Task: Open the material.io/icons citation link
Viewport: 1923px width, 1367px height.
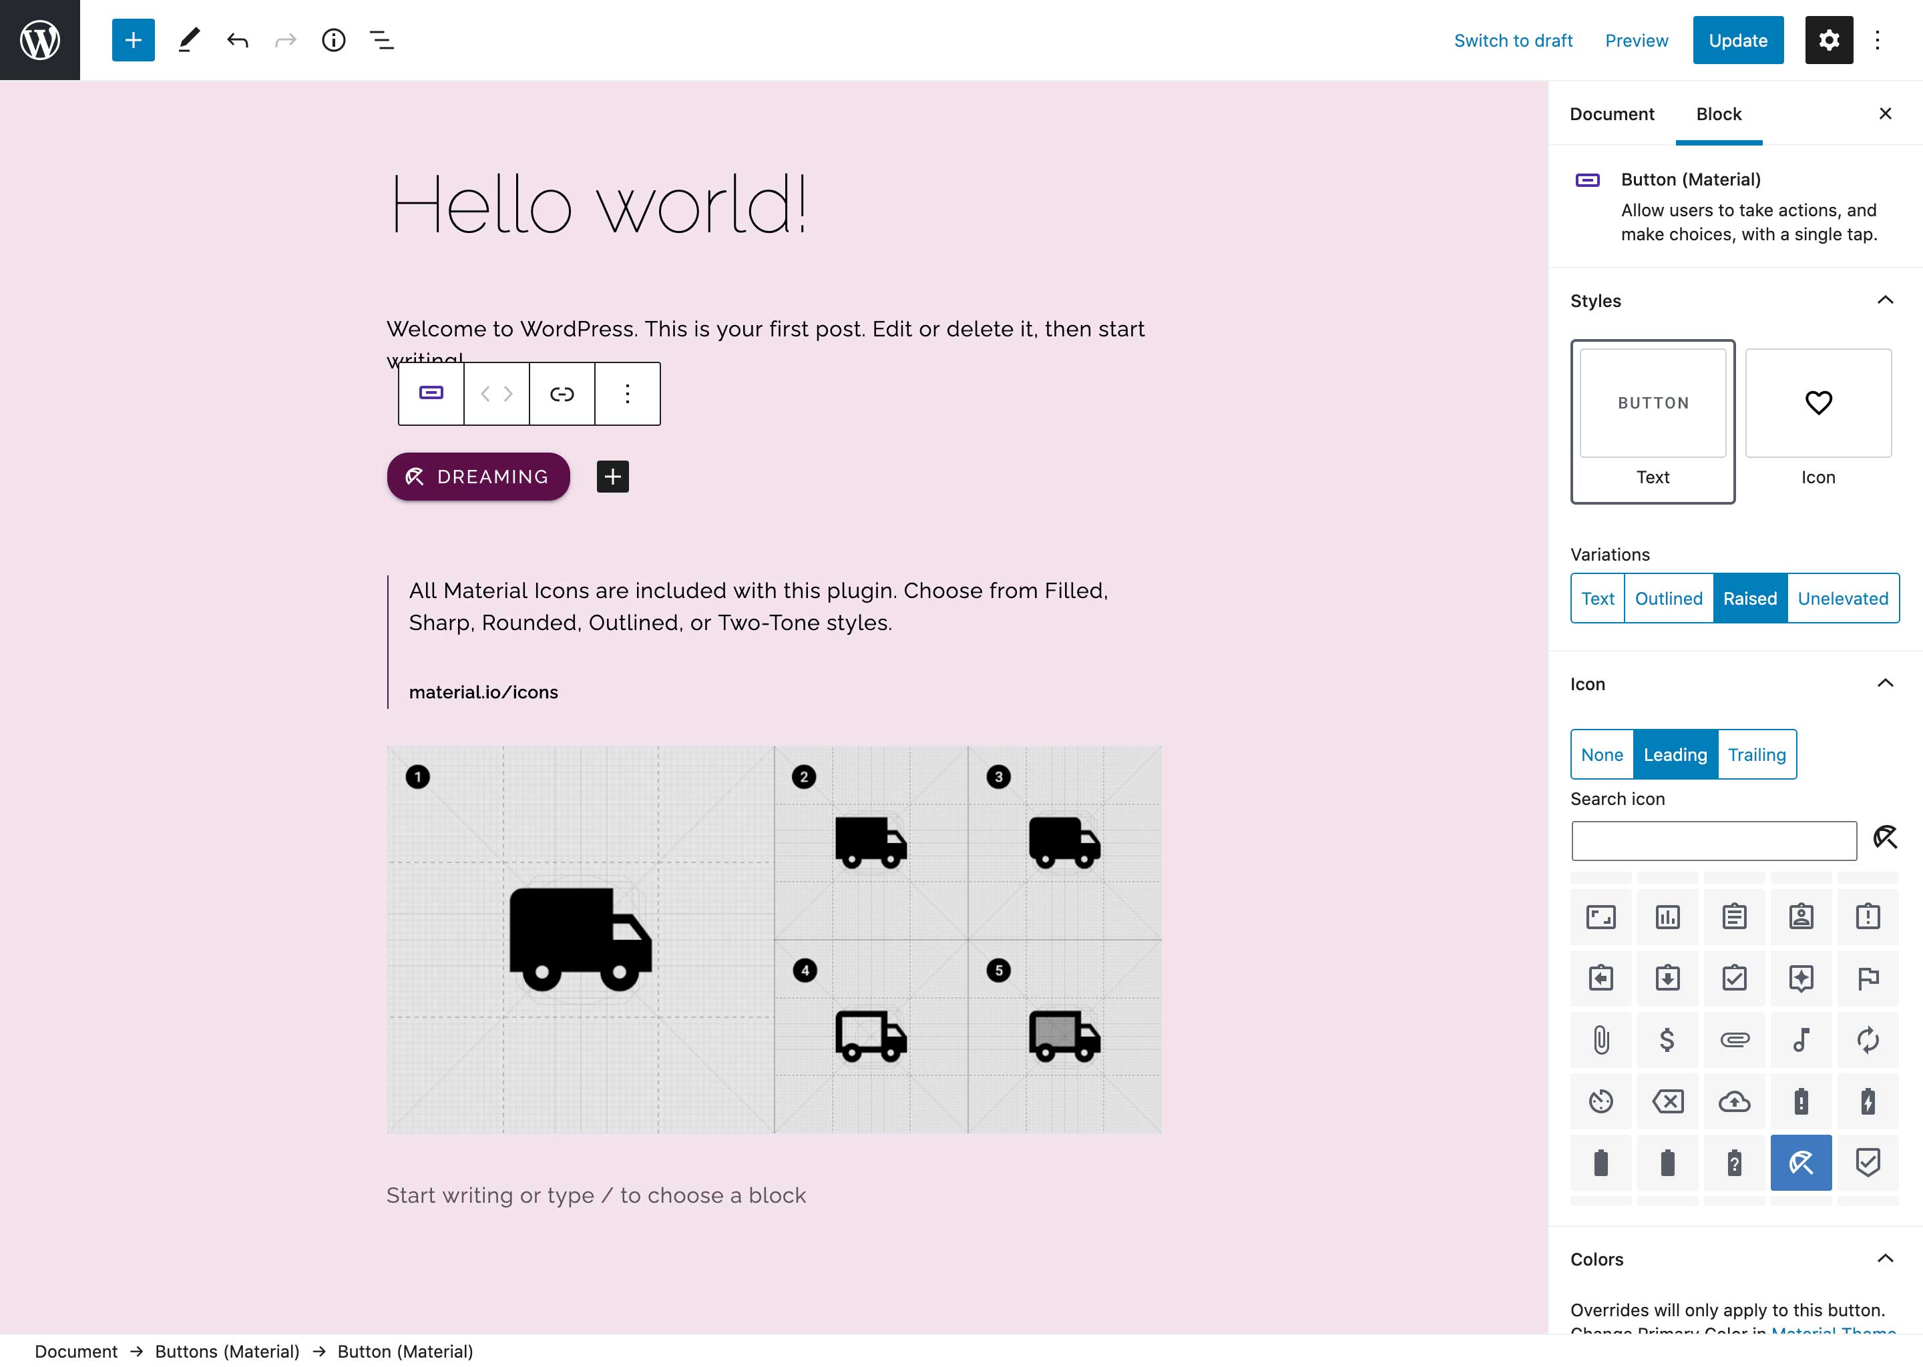Action: coord(483,692)
